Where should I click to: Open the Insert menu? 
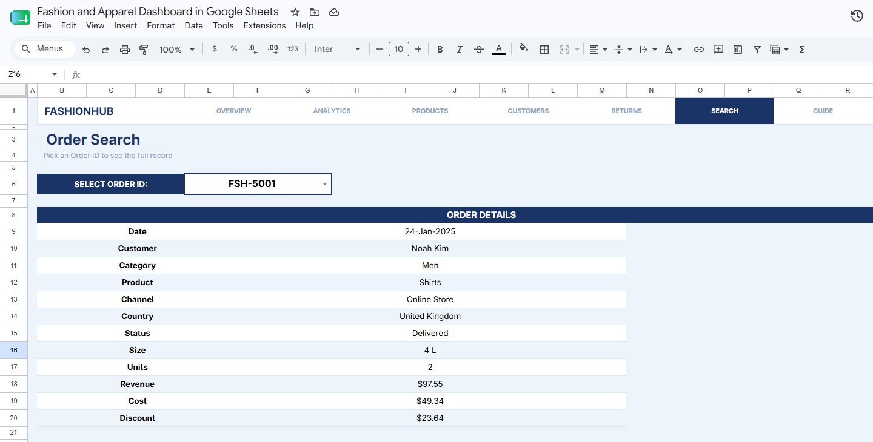pos(125,25)
